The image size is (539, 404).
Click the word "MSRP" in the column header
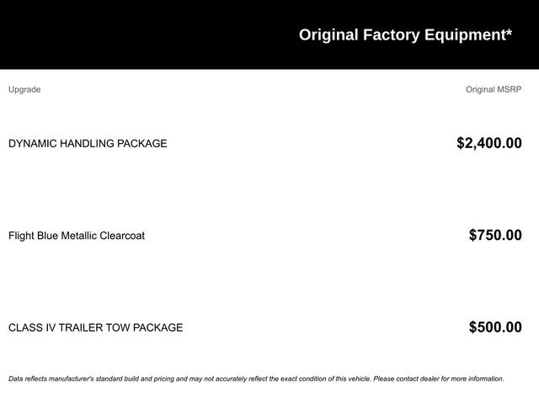tap(509, 89)
